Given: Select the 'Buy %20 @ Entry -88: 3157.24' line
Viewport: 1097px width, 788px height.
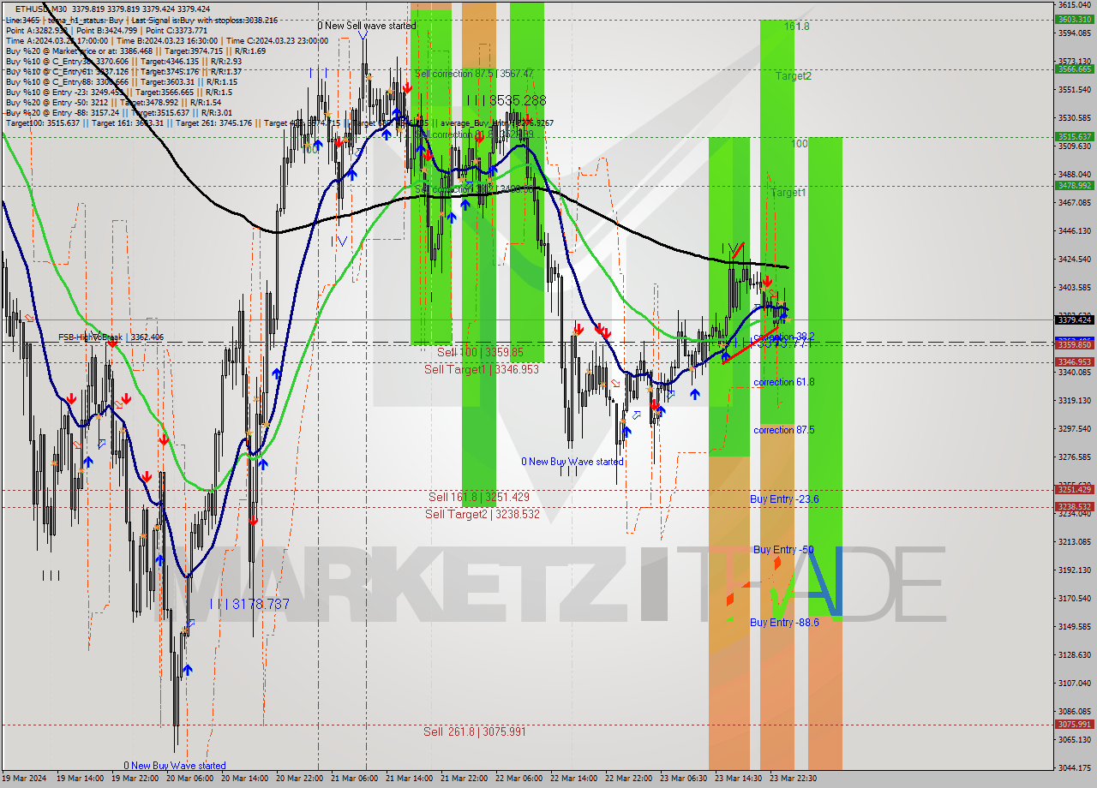Looking at the screenshot, I should (118, 112).
